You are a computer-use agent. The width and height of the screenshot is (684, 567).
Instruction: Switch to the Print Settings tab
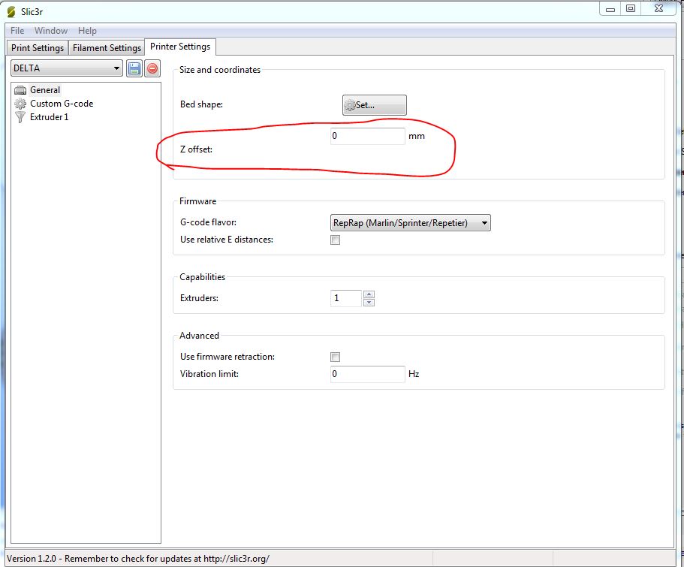point(38,48)
